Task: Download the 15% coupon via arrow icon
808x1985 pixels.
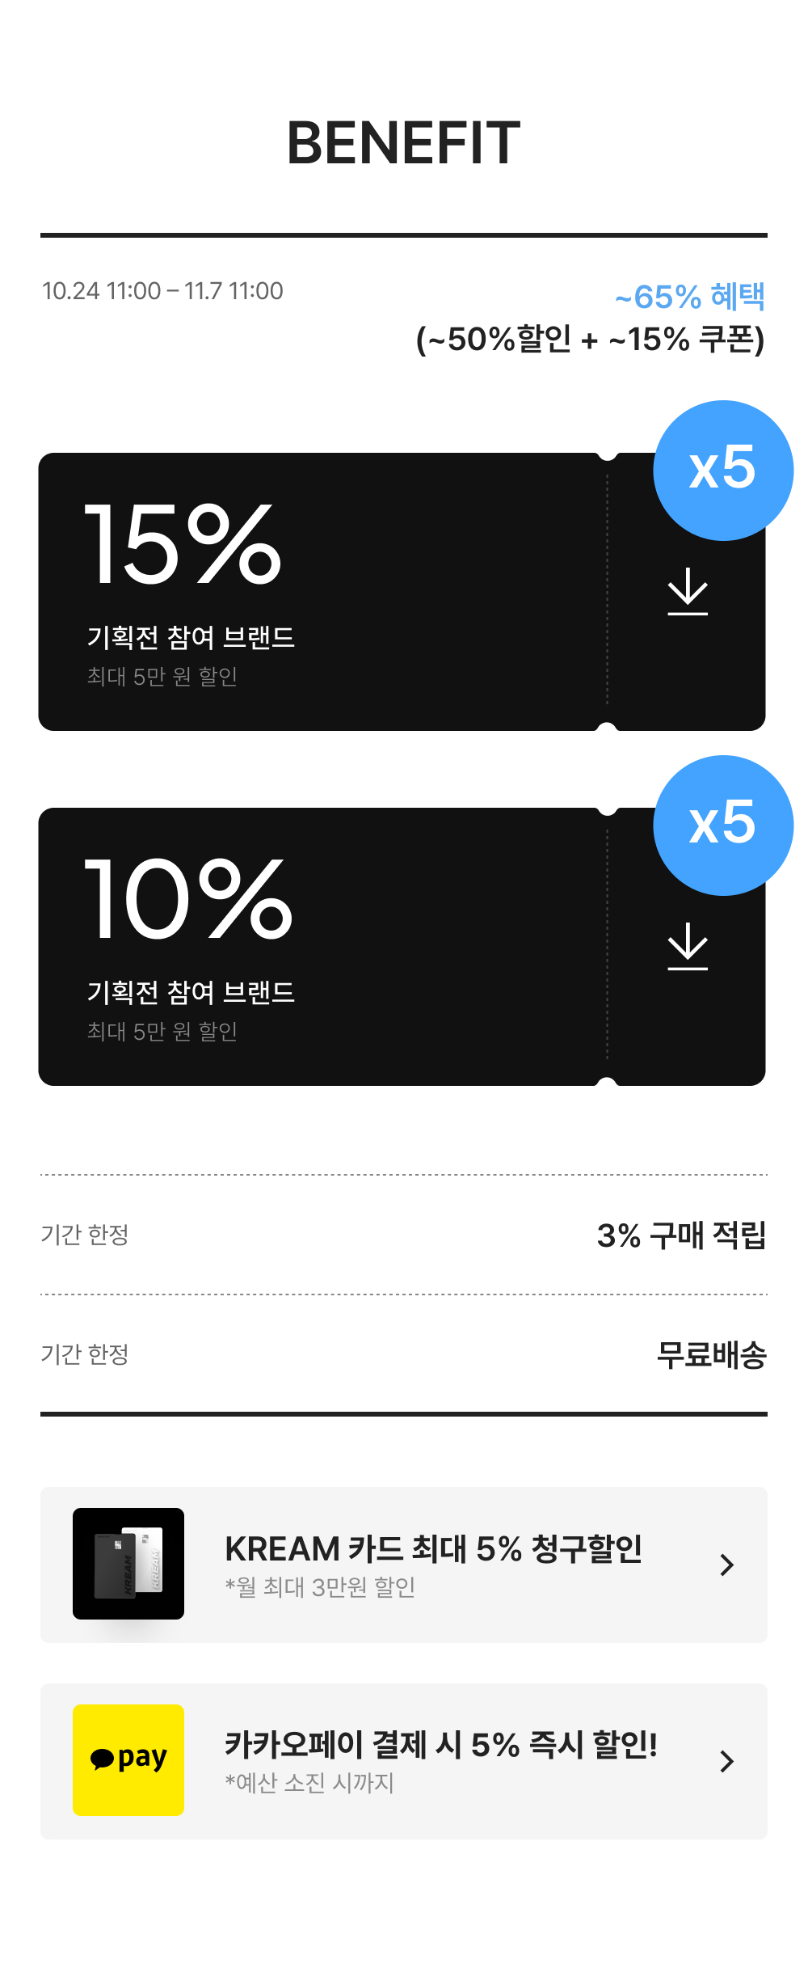Action: click(x=688, y=592)
